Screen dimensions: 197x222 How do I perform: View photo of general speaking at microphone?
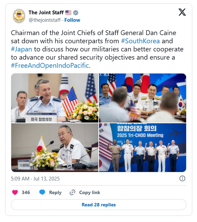(55, 98)
